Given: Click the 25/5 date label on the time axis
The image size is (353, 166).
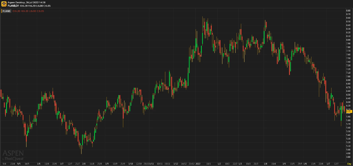Looking at the screenshot, I should (x=300, y=163).
